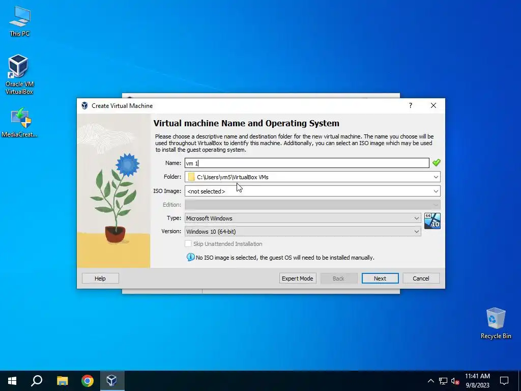Click the Create Virtual Machine title text
Image resolution: width=521 pixels, height=391 pixels.
click(122, 106)
